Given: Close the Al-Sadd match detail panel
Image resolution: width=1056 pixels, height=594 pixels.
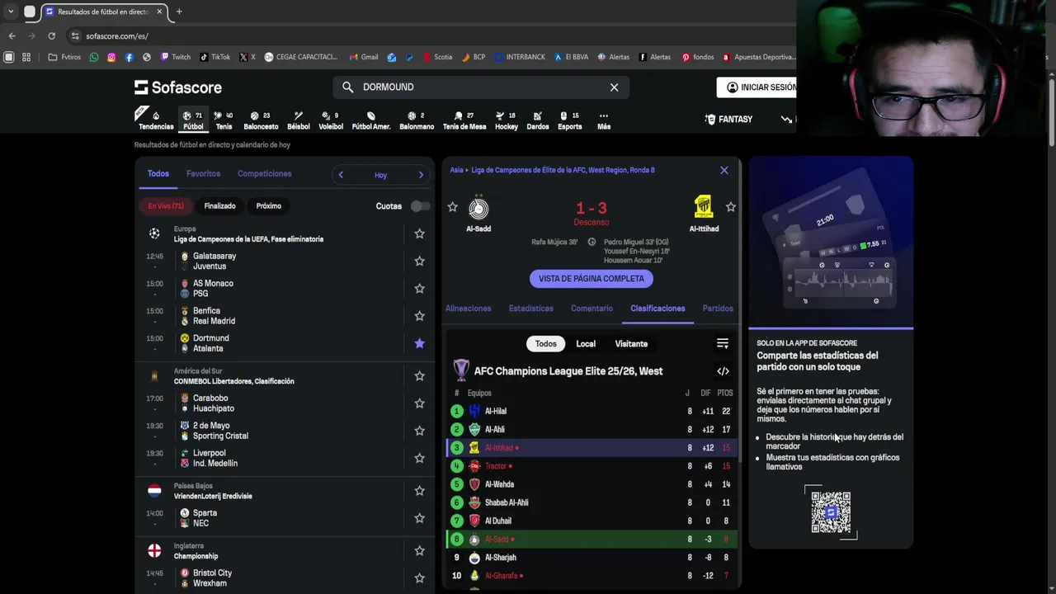Looking at the screenshot, I should [x=724, y=171].
